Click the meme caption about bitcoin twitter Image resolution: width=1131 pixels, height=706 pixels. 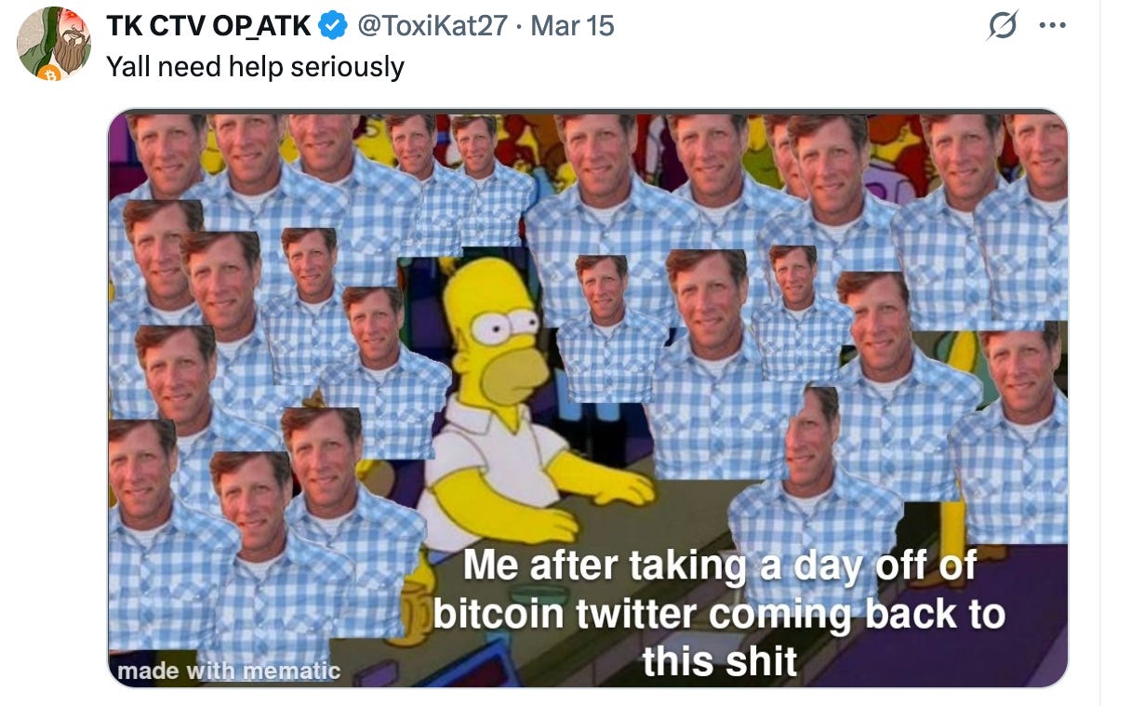click(719, 614)
